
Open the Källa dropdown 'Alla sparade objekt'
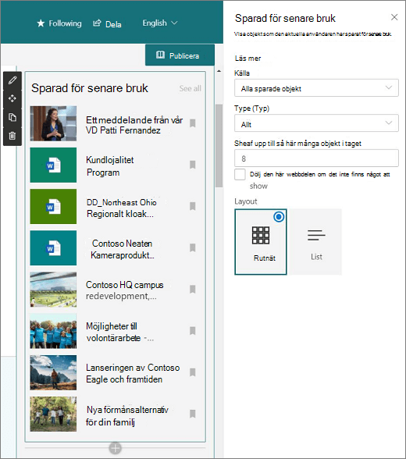(x=316, y=87)
